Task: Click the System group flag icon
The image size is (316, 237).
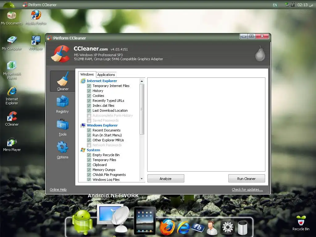Action: pyautogui.click(x=83, y=150)
